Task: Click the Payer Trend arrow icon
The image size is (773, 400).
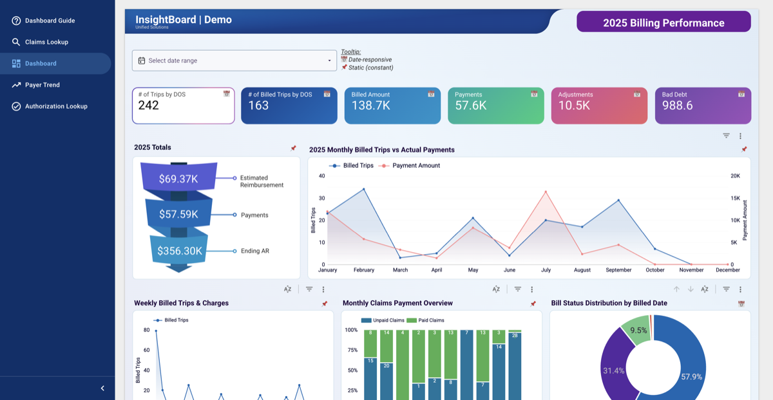Action: [x=16, y=85]
